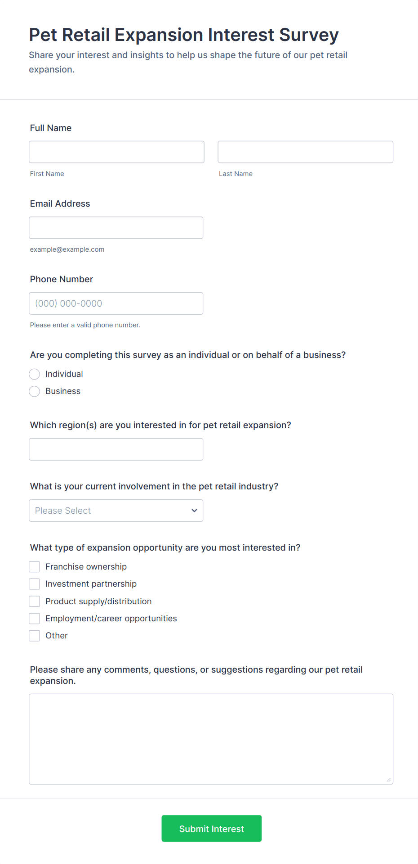Check Employment/career opportunities option

35,618
